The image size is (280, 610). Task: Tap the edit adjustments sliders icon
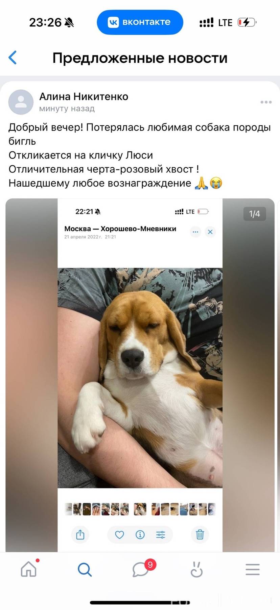[161, 534]
